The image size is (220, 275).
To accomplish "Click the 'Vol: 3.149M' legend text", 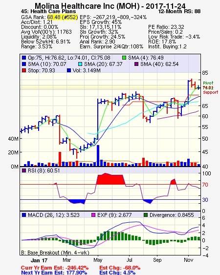I will (x=87, y=70).
